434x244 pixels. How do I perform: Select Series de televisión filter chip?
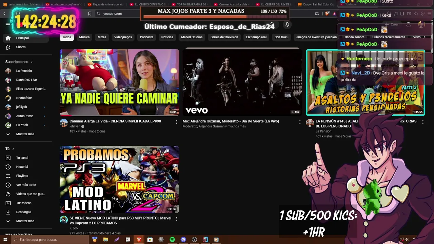[224, 37]
